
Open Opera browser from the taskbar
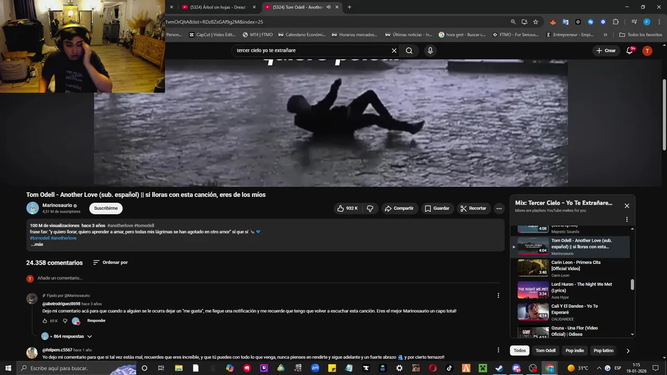coord(433,368)
